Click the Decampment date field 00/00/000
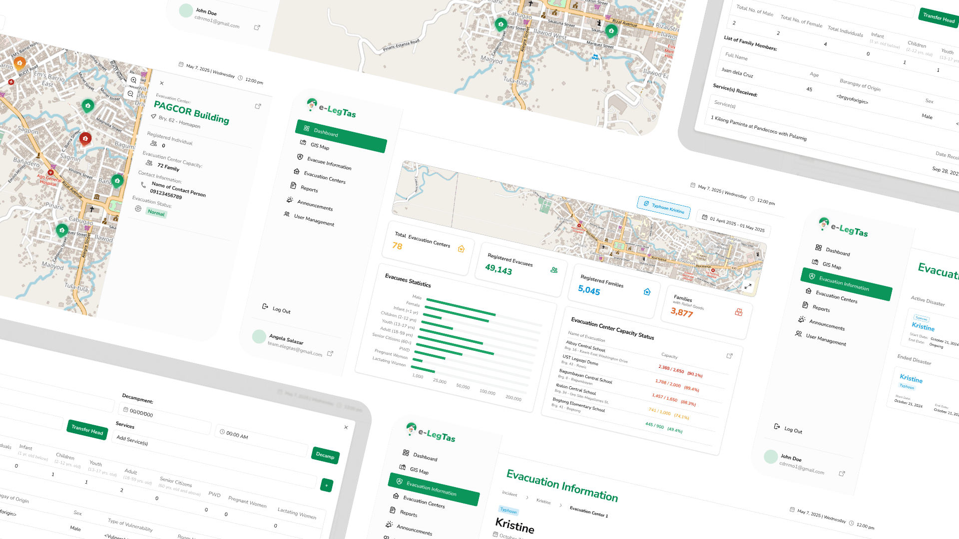 165,419
